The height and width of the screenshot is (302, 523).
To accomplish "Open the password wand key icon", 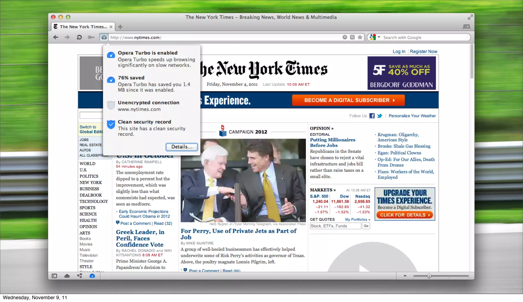I will pos(91,37).
